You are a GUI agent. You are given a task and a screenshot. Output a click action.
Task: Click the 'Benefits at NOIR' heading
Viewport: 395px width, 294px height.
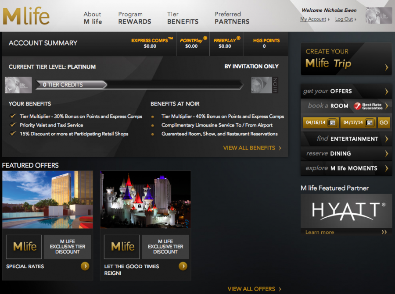point(175,104)
